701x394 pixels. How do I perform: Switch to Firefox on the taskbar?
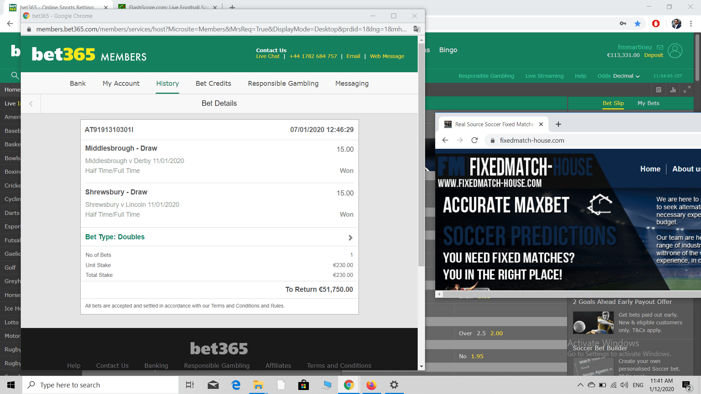click(x=371, y=385)
